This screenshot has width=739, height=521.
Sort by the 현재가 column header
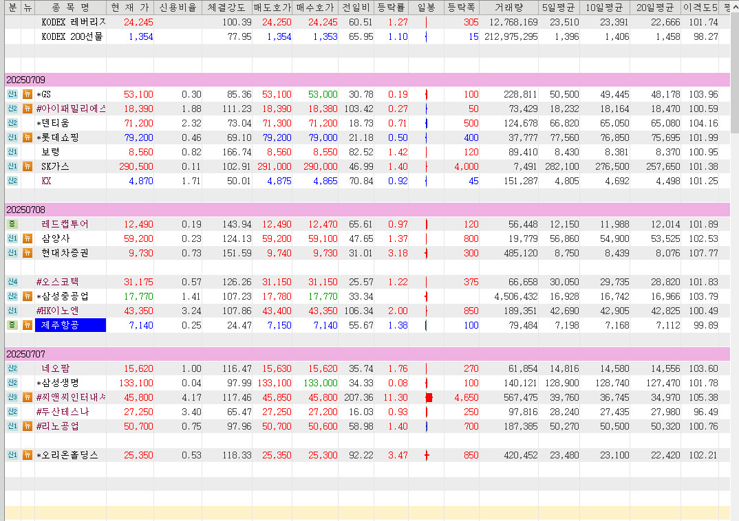click(x=130, y=7)
